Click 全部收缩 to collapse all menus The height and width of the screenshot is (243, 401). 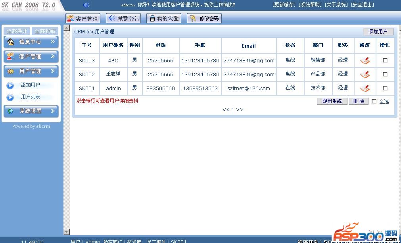(45, 31)
